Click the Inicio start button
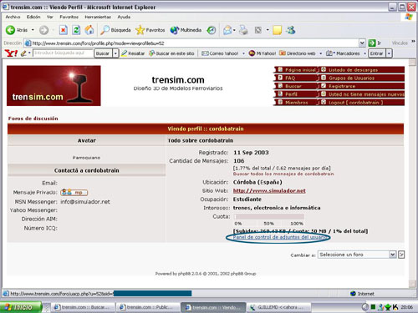The width and height of the screenshot is (418, 313). pyautogui.click(x=21, y=307)
